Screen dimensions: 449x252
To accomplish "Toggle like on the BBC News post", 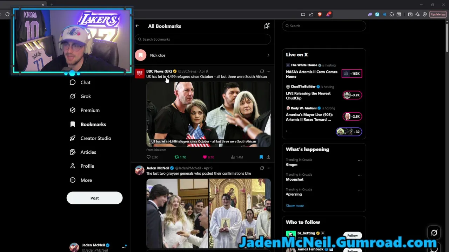I will [208, 157].
